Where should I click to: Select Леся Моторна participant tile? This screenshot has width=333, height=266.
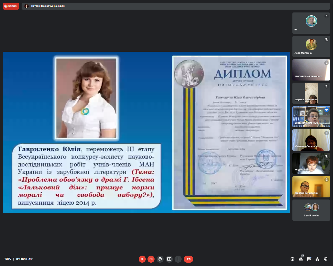click(311, 46)
